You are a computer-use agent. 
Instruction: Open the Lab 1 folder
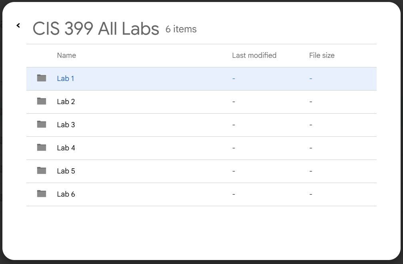66,79
